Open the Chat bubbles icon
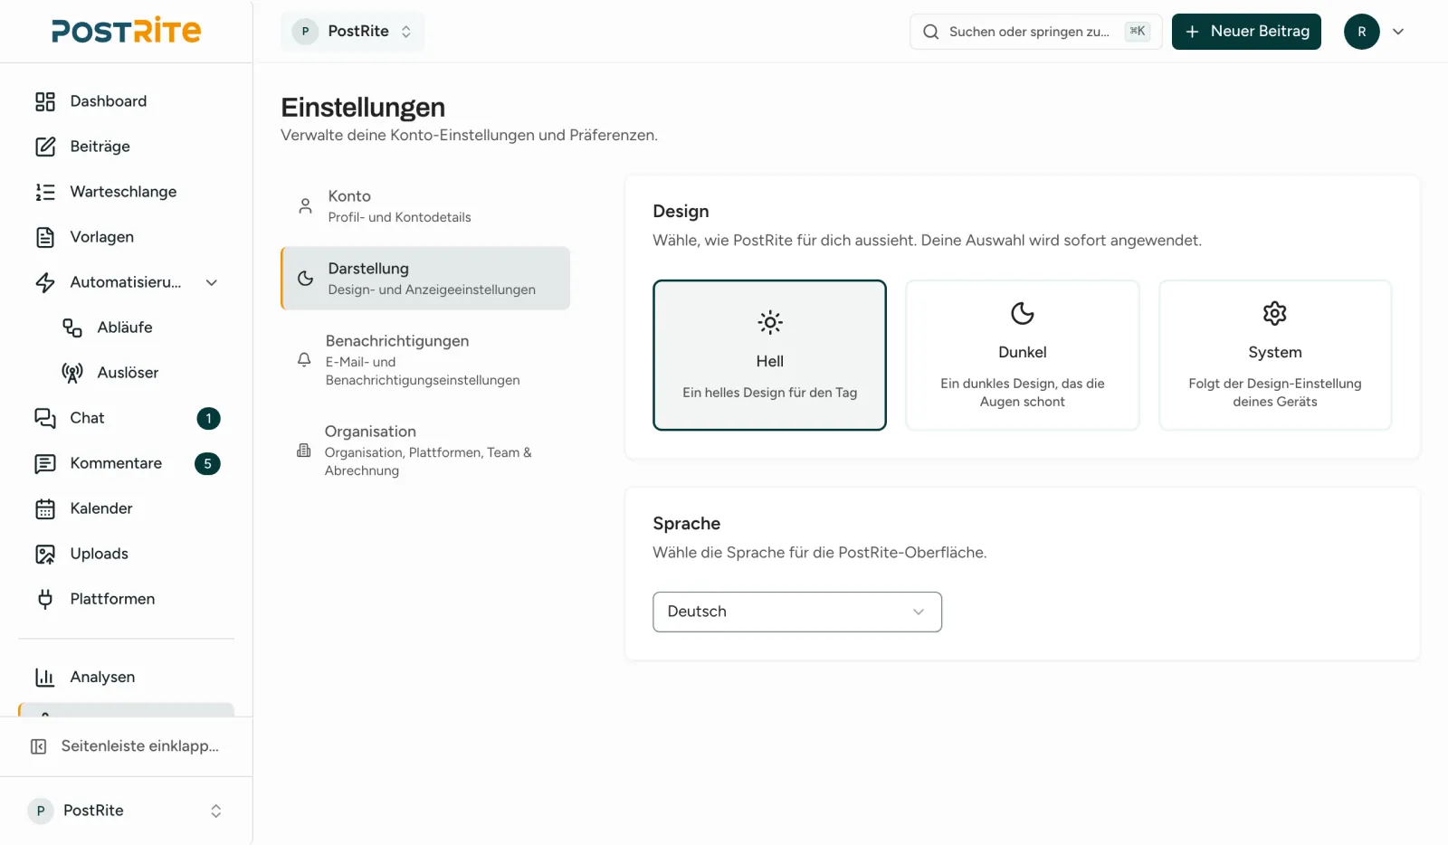This screenshot has height=845, width=1448. (x=45, y=418)
